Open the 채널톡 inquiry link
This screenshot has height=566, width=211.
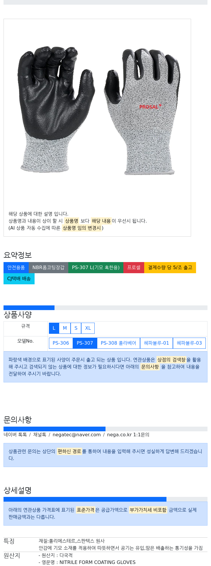click(x=40, y=435)
